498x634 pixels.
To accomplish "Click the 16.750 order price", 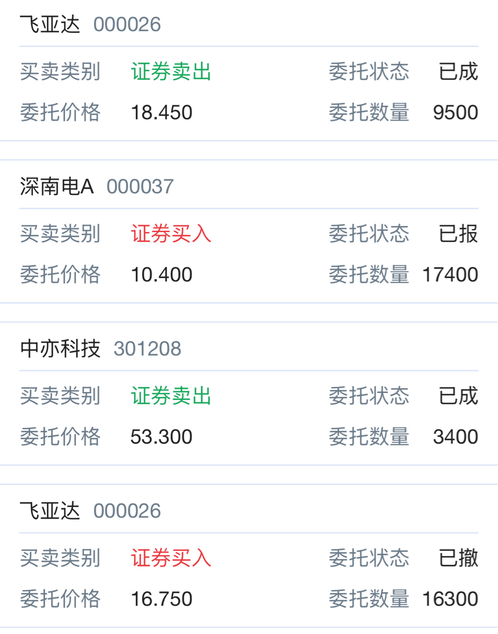I will coord(161,599).
